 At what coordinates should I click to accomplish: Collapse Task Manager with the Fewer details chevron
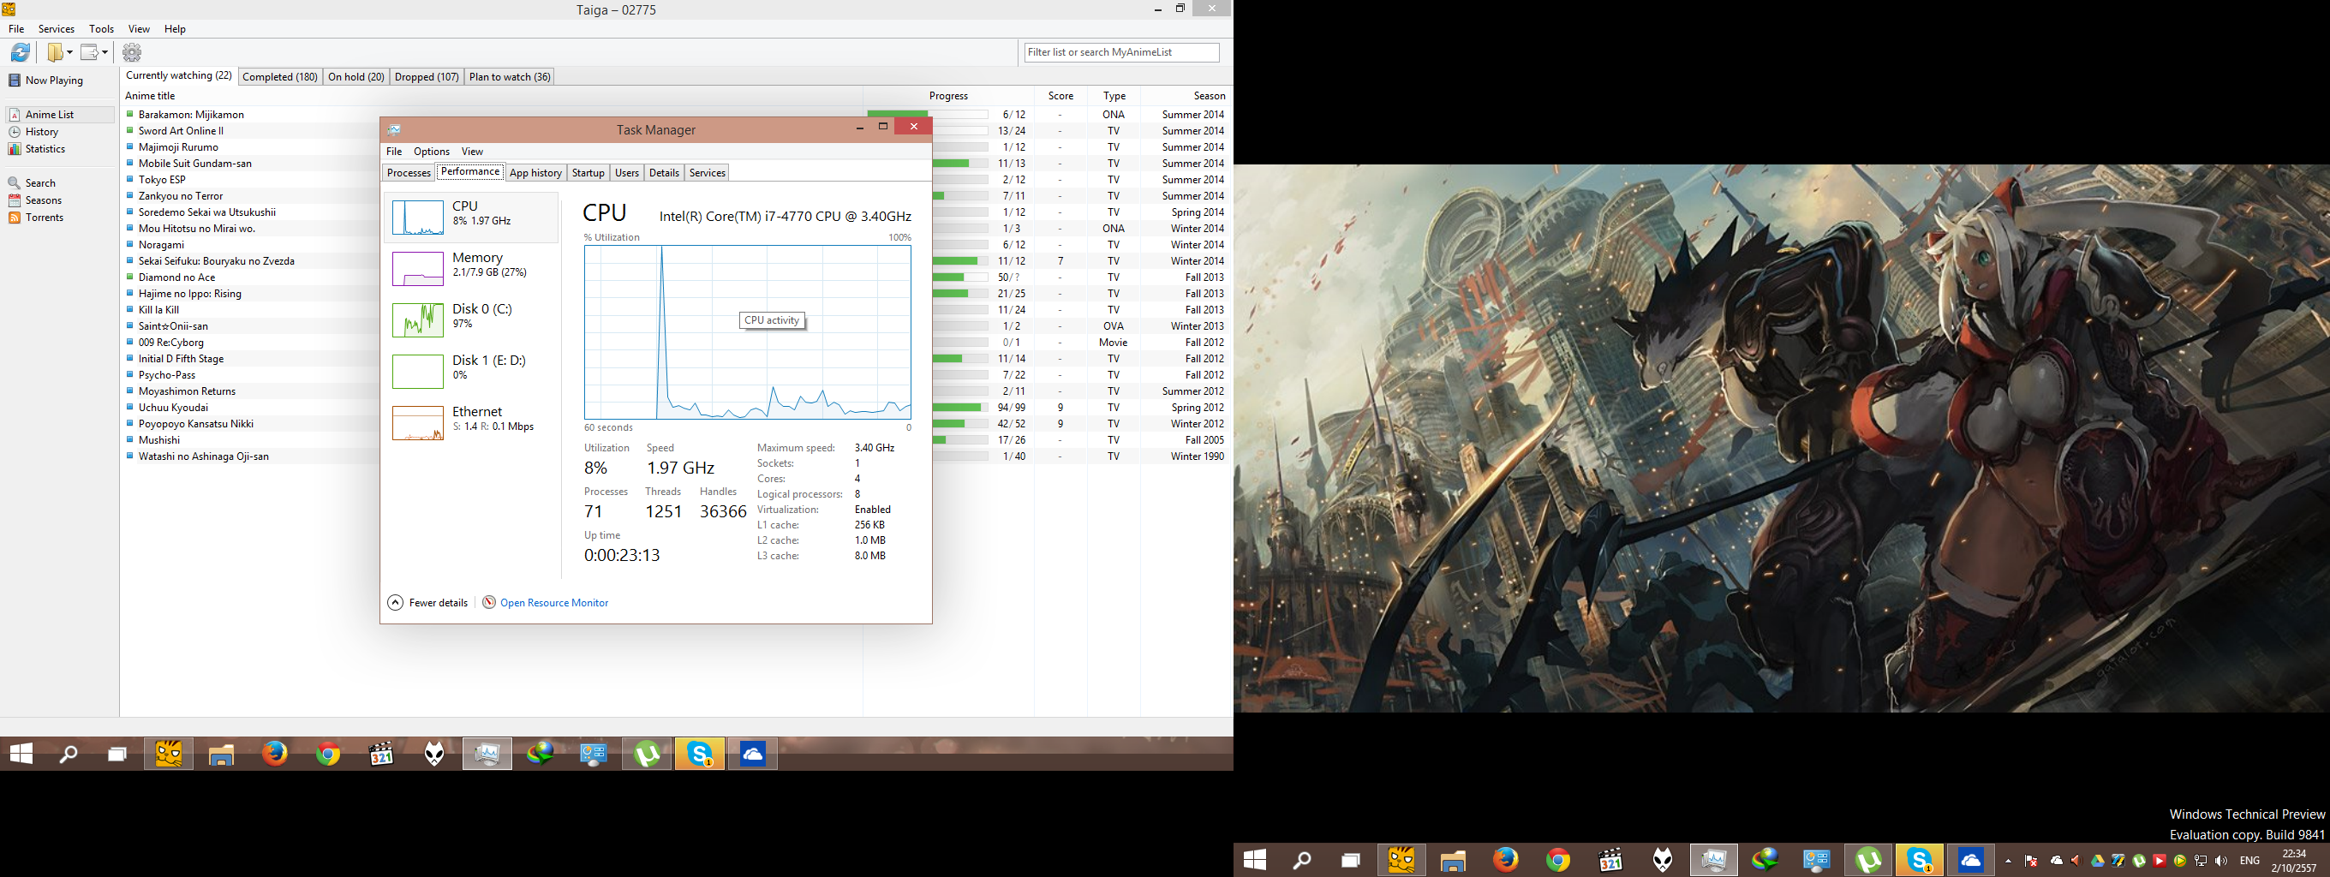tap(395, 602)
